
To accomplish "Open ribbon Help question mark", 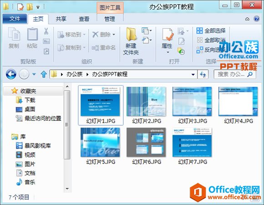I will (257, 19).
